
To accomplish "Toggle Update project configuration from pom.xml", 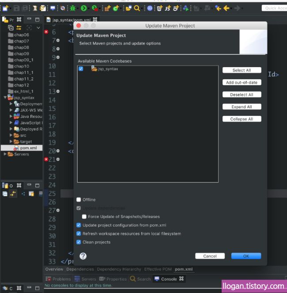I will (x=79, y=225).
